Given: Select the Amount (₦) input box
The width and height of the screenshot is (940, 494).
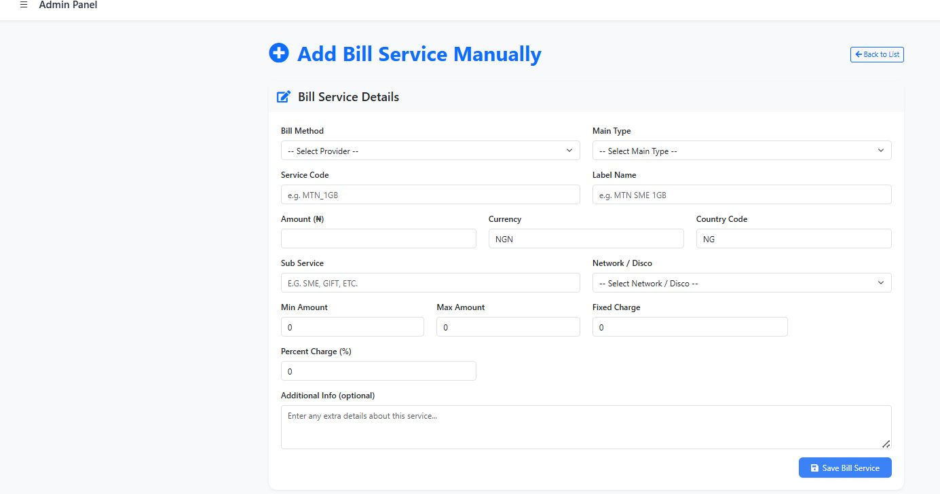Looking at the screenshot, I should pos(379,239).
